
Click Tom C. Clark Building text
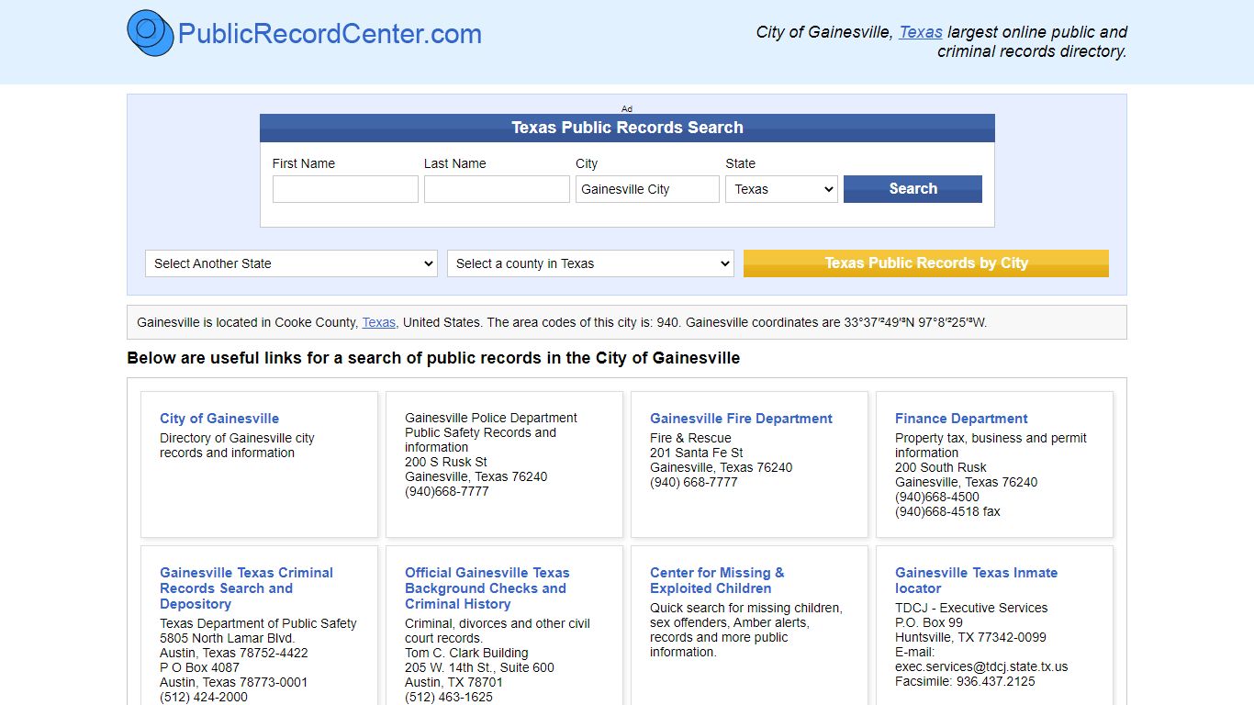(466, 653)
